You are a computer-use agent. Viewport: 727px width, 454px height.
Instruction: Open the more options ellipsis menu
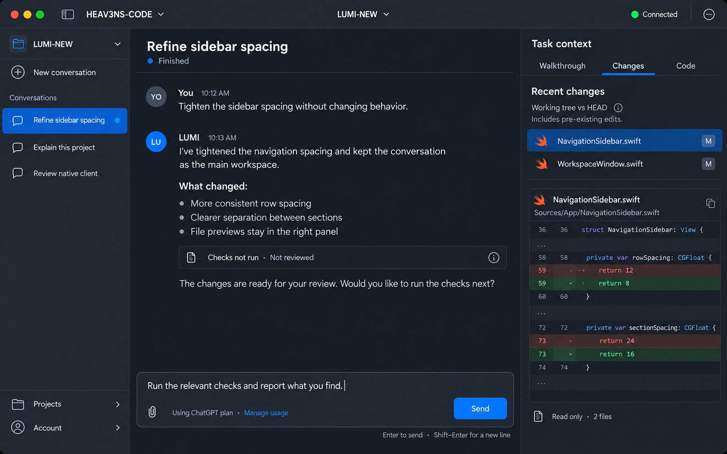point(709,14)
